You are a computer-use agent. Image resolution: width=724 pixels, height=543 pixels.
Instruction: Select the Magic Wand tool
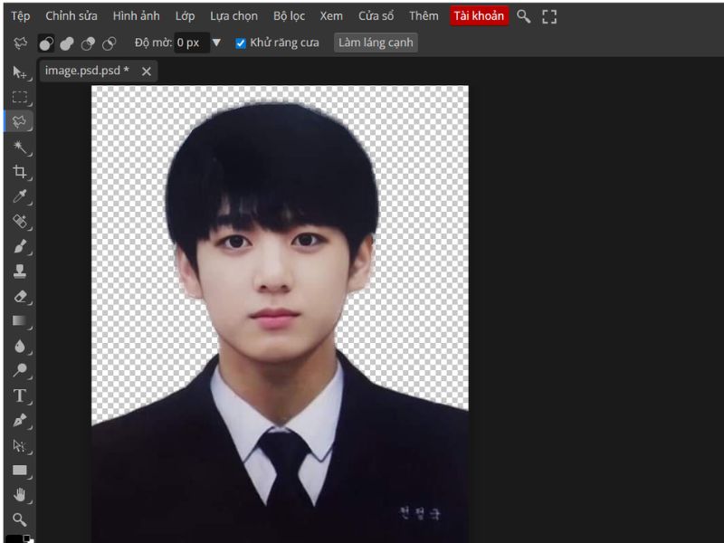click(x=19, y=147)
